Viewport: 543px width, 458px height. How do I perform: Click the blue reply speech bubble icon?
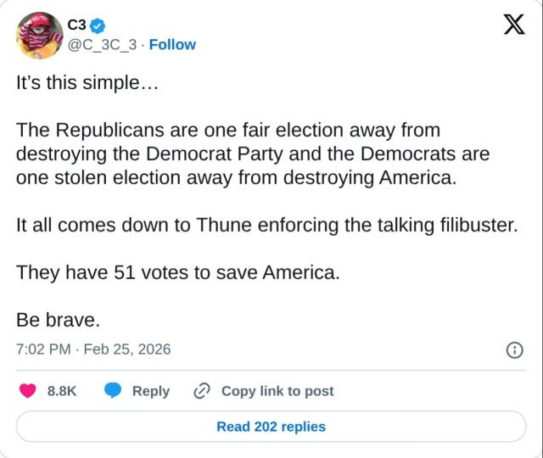click(x=114, y=391)
